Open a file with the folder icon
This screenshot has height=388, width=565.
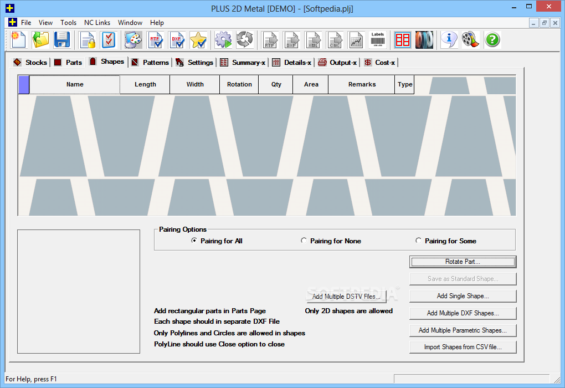coord(40,40)
